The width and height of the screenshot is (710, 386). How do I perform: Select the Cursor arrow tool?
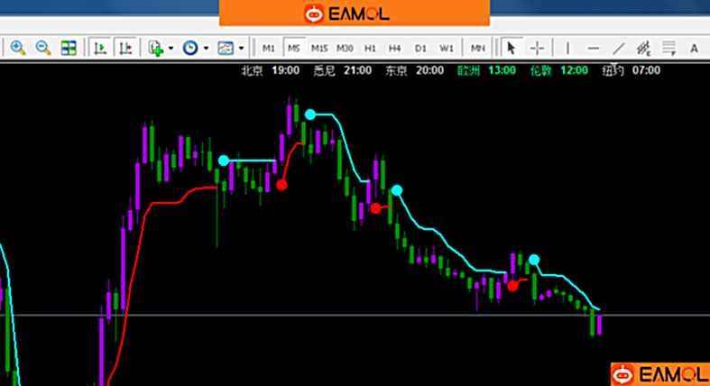click(x=511, y=48)
